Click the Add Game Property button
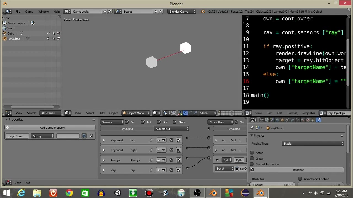This screenshot has width=353, height=198. (x=50, y=128)
